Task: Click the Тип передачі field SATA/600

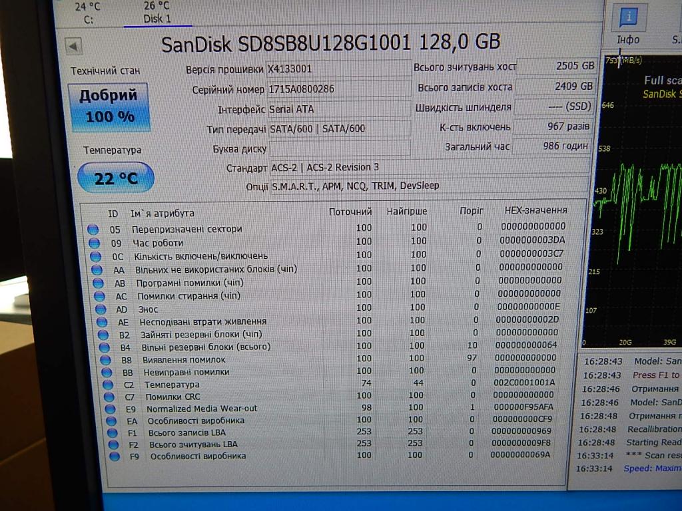Action: tap(340, 128)
